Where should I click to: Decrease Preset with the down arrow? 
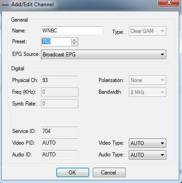(74, 44)
